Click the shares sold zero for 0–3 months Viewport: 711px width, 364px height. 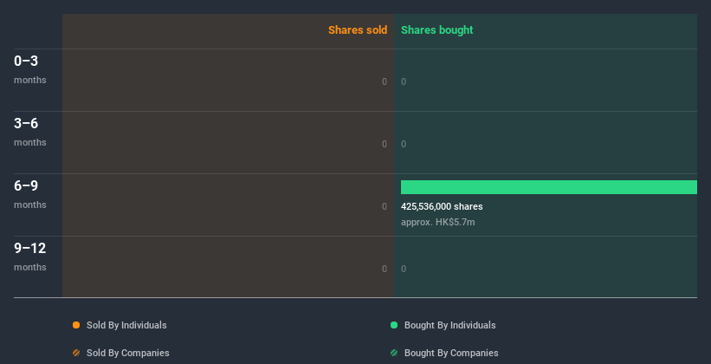pyautogui.click(x=385, y=81)
